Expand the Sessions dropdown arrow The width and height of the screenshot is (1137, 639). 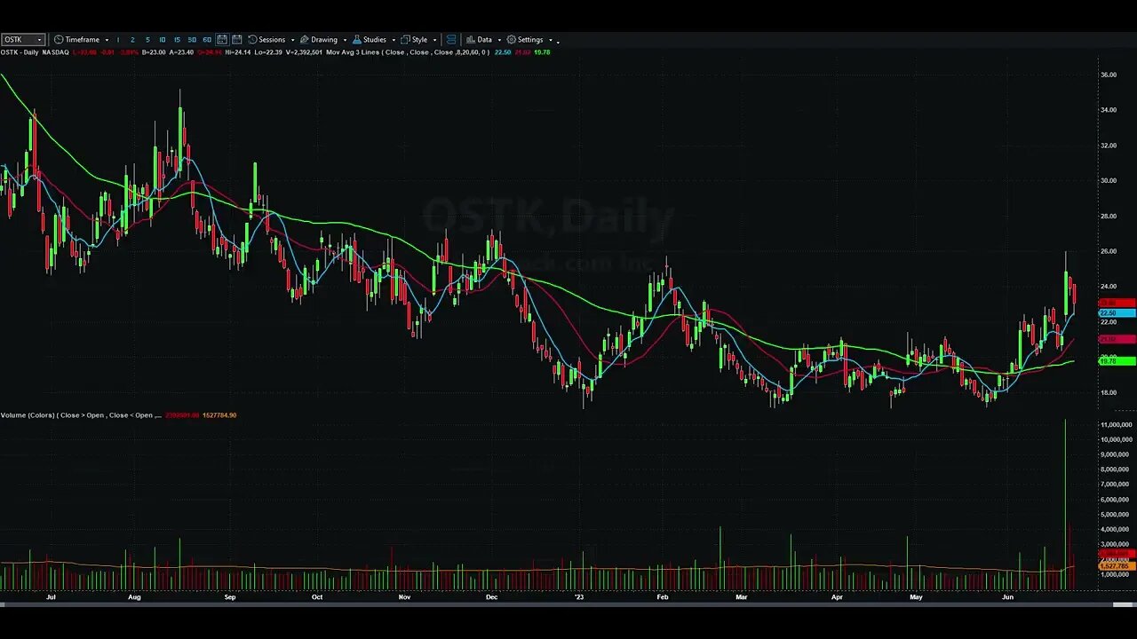292,40
